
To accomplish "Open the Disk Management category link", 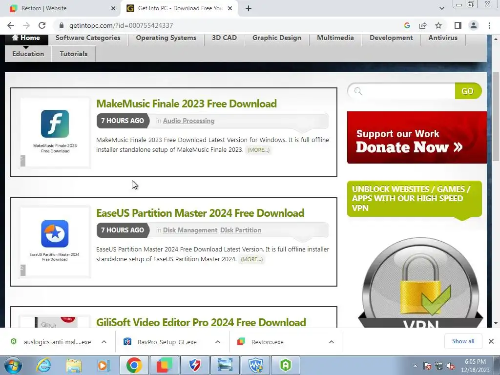I will pos(190,230).
